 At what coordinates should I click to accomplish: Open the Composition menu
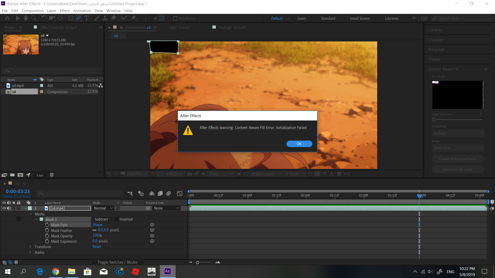[32, 11]
